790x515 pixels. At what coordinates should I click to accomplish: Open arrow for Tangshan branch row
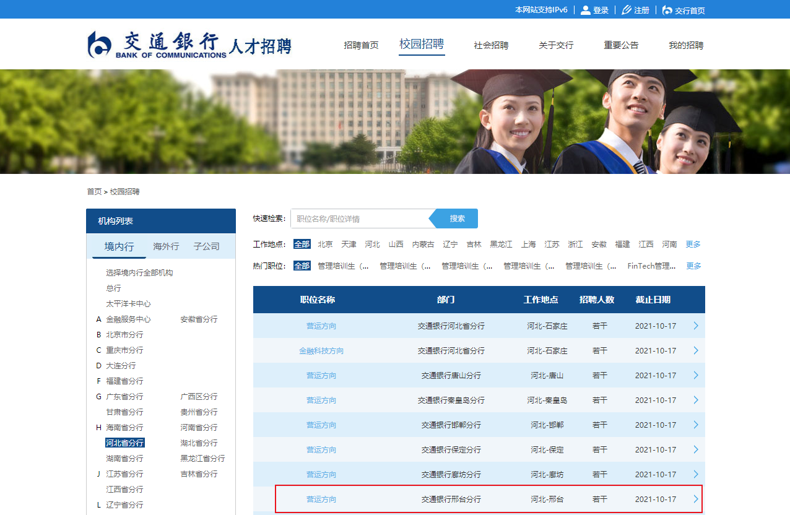coord(695,375)
